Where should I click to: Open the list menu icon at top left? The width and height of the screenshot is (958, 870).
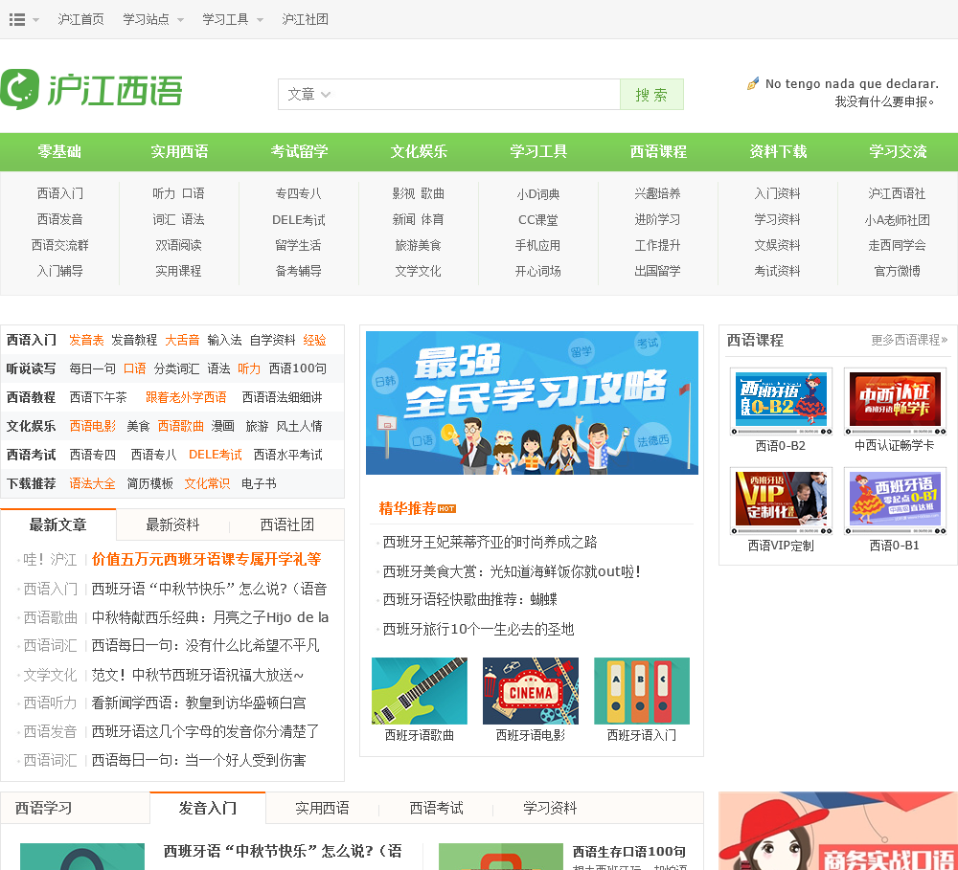click(17, 19)
